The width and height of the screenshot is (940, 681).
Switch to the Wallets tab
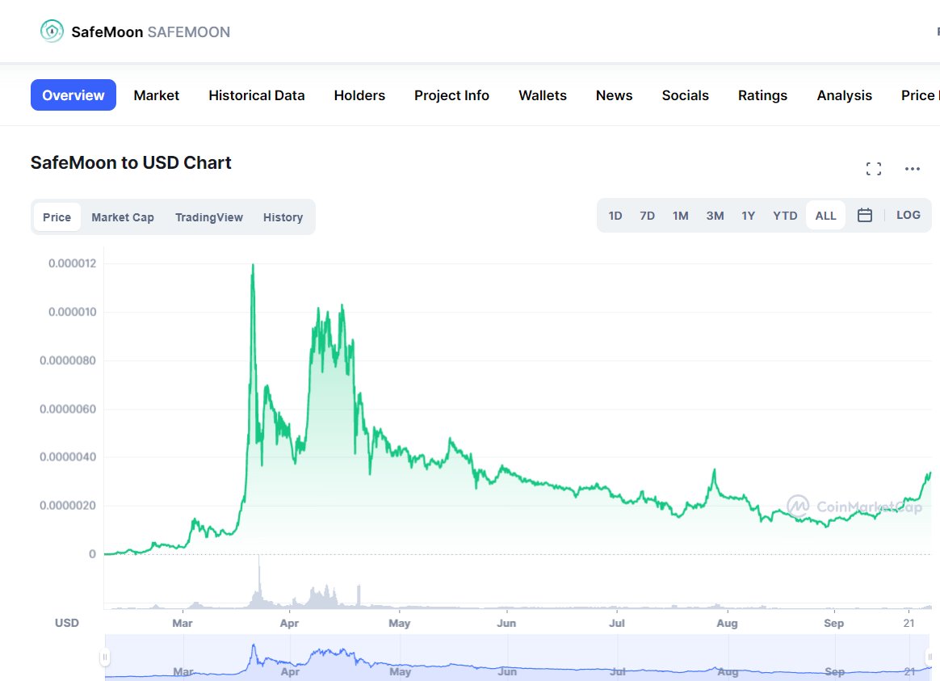pyautogui.click(x=543, y=95)
